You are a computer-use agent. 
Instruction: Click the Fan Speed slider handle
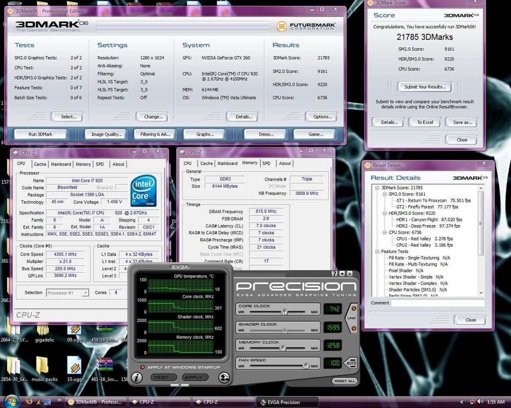pos(306,366)
